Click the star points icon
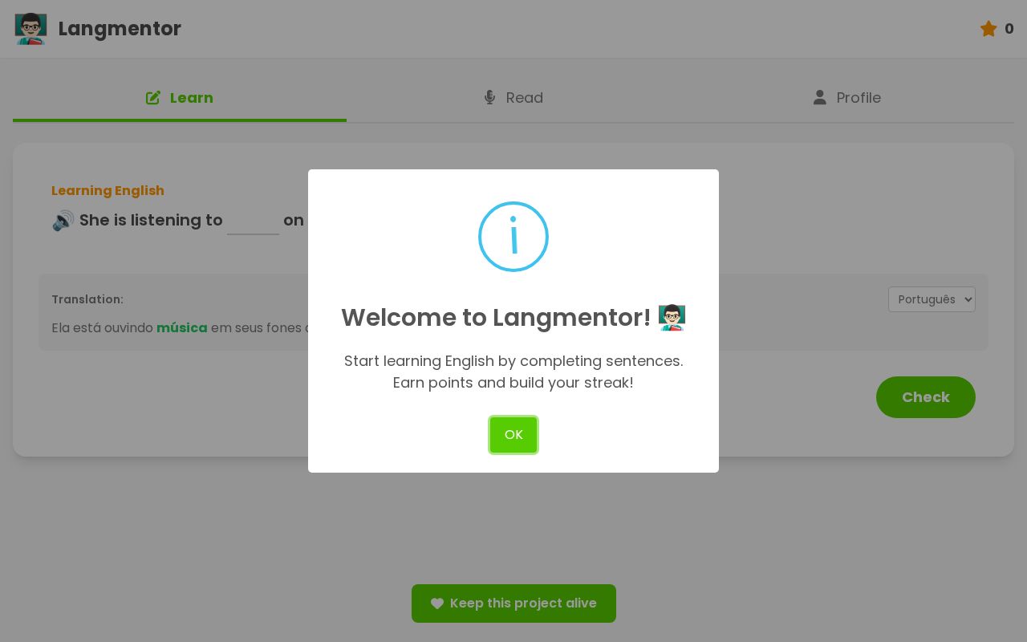 [x=988, y=29]
